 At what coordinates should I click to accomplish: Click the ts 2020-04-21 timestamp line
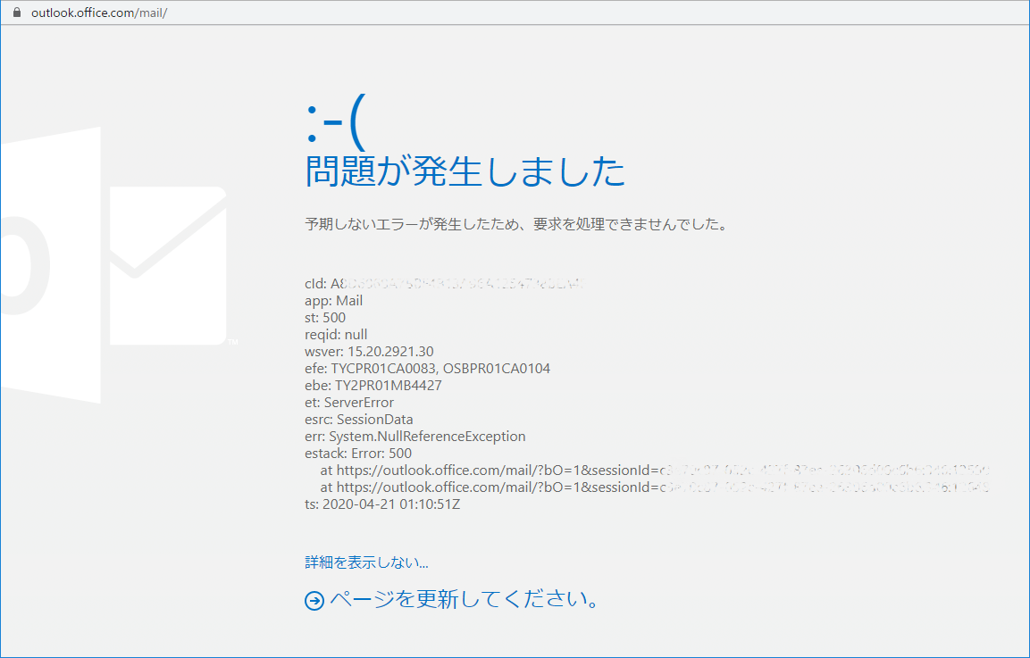382,504
